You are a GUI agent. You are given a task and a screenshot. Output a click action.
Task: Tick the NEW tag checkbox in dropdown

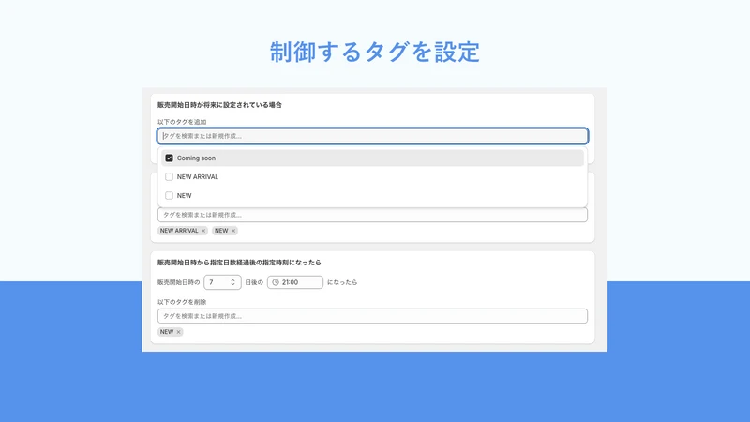[x=169, y=195]
